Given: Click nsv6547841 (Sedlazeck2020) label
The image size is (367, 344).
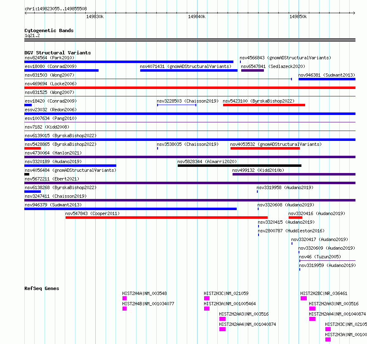Looking at the screenshot, I should click(273, 66).
